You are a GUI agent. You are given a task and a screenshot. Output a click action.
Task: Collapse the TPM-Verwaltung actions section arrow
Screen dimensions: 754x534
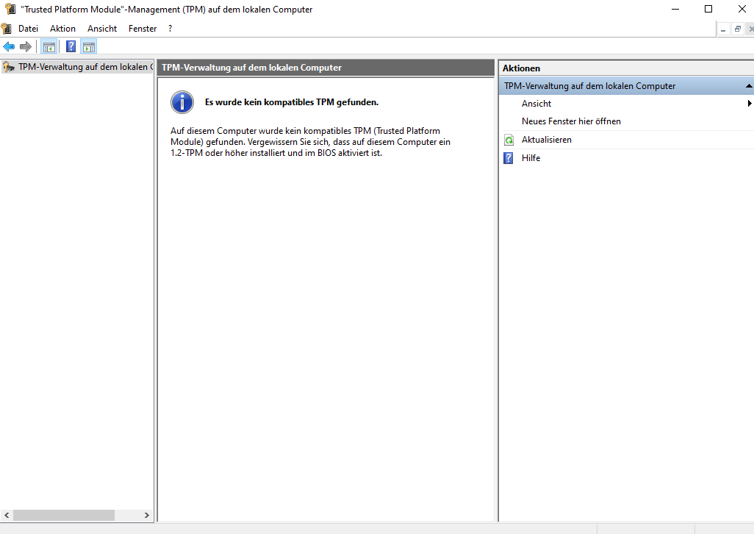coord(749,86)
